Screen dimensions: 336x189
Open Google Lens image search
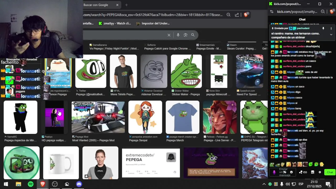pos(185,35)
